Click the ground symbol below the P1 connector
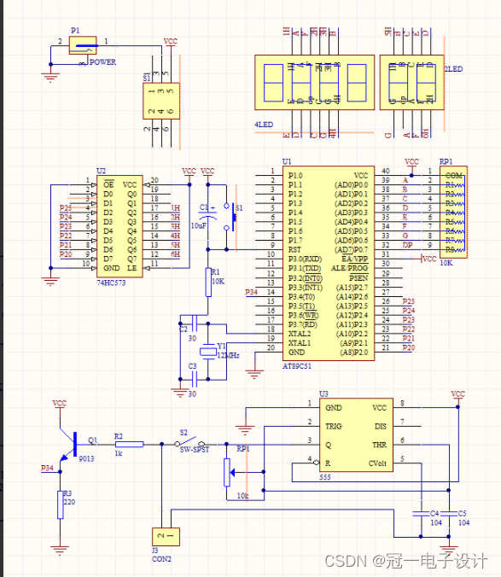This screenshot has height=577, width=501. 50,78
